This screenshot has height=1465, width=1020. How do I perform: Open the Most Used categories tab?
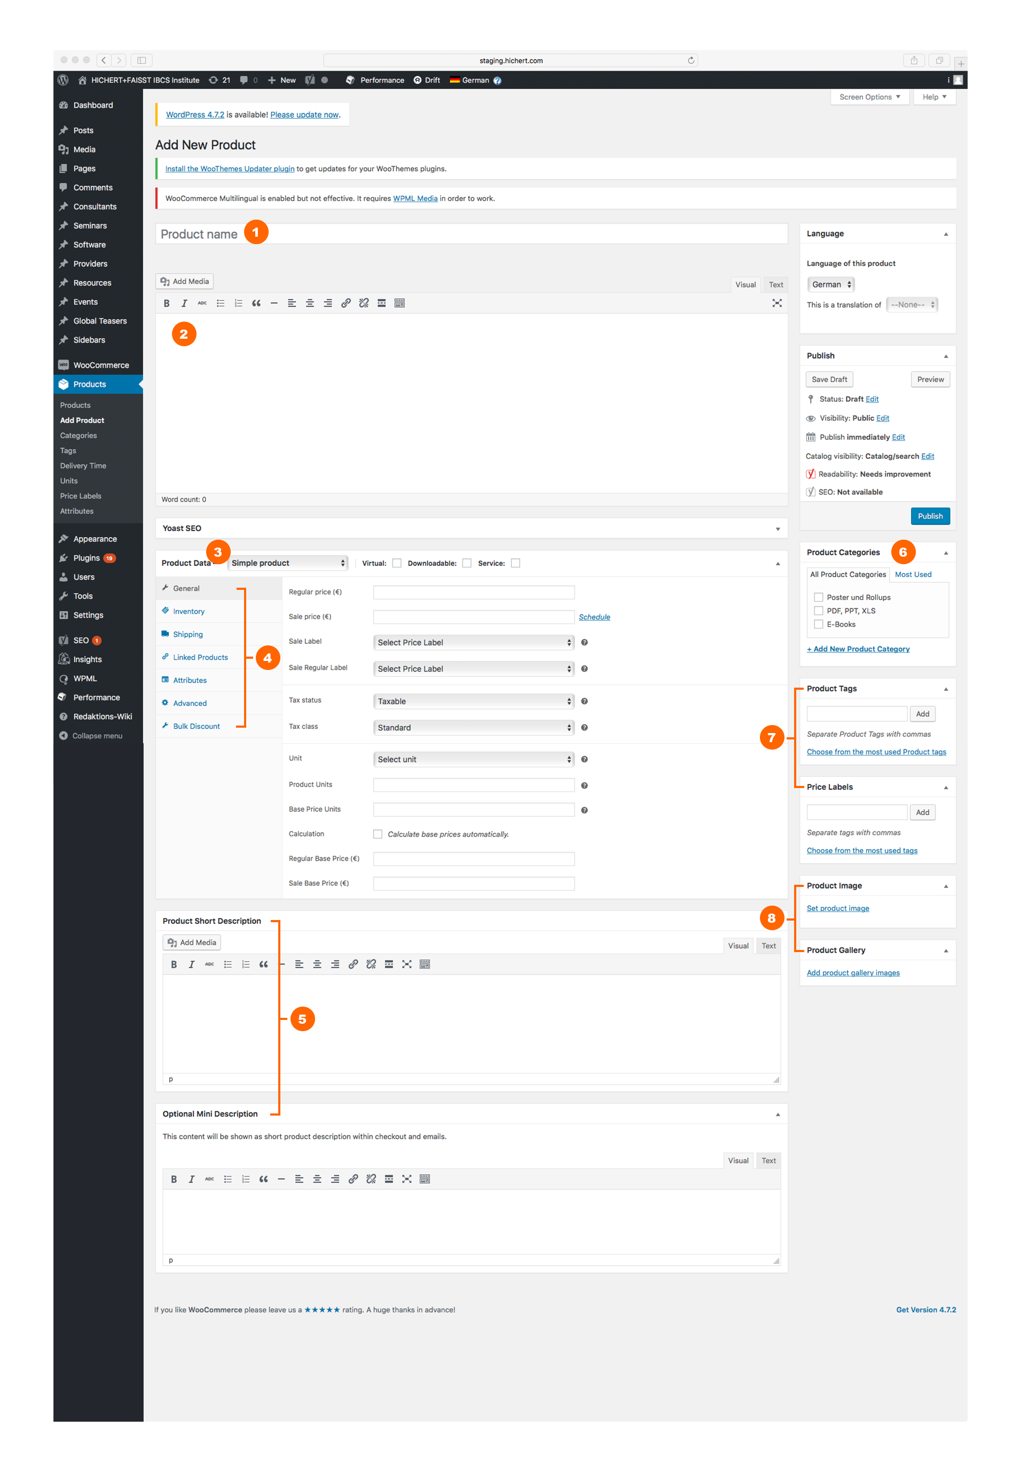913,574
